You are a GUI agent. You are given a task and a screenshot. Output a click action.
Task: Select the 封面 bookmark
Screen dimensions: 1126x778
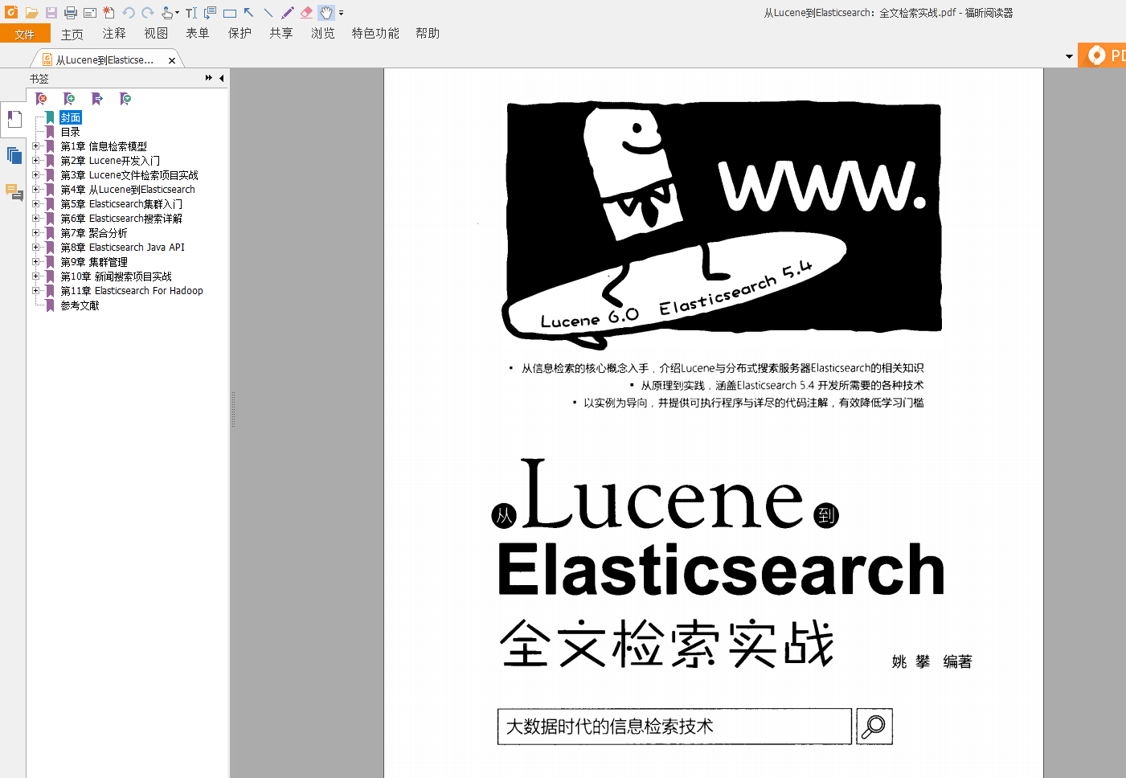71,117
